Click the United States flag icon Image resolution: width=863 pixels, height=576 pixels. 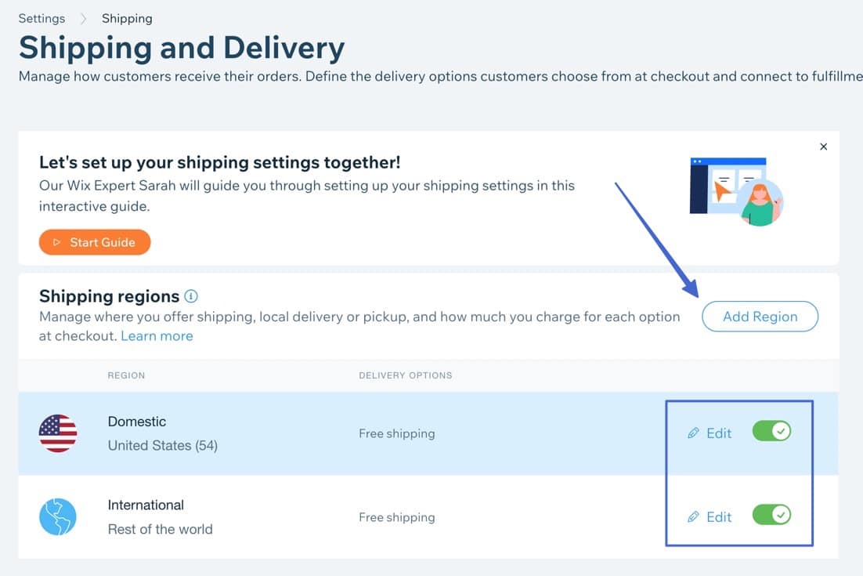[58, 433]
